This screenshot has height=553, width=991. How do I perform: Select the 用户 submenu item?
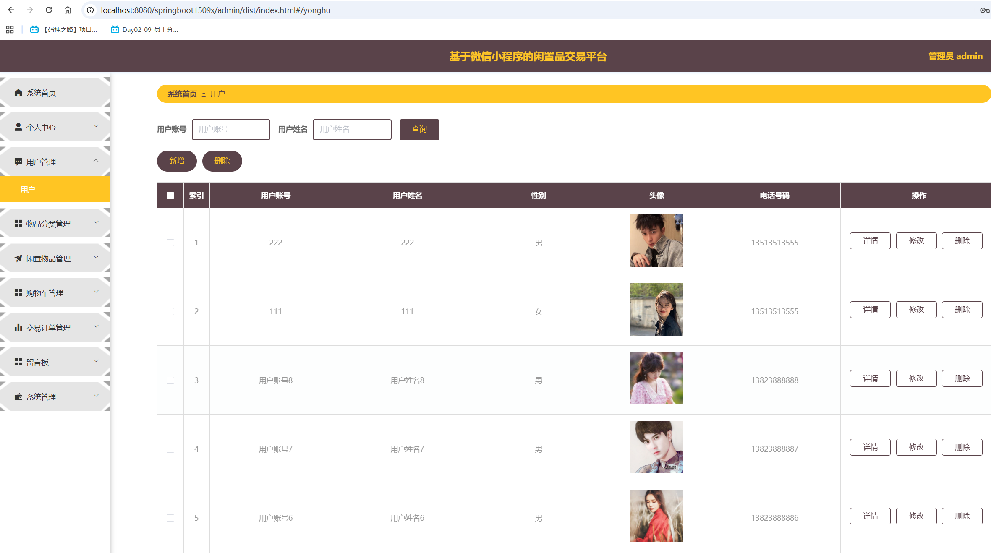(x=55, y=190)
